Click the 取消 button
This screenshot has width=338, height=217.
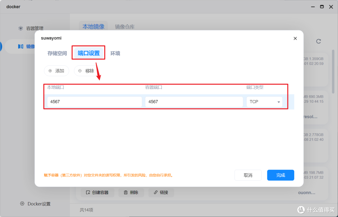pyautogui.click(x=248, y=175)
